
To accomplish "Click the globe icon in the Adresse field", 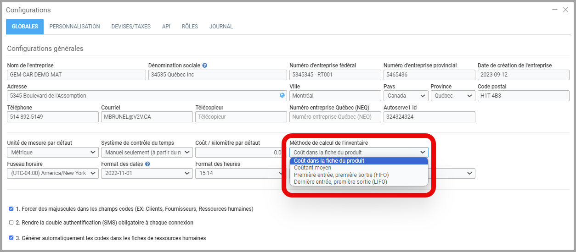I will click(x=282, y=96).
